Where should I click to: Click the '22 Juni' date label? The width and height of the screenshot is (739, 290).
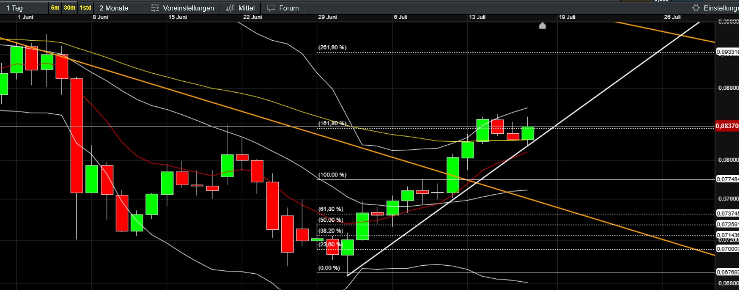252,17
